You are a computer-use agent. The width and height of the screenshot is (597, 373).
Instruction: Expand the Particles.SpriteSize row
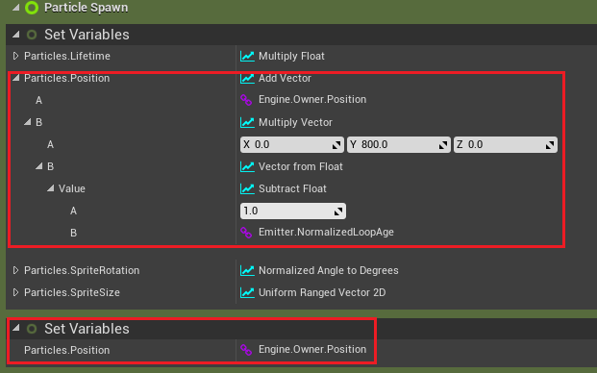[15, 292]
